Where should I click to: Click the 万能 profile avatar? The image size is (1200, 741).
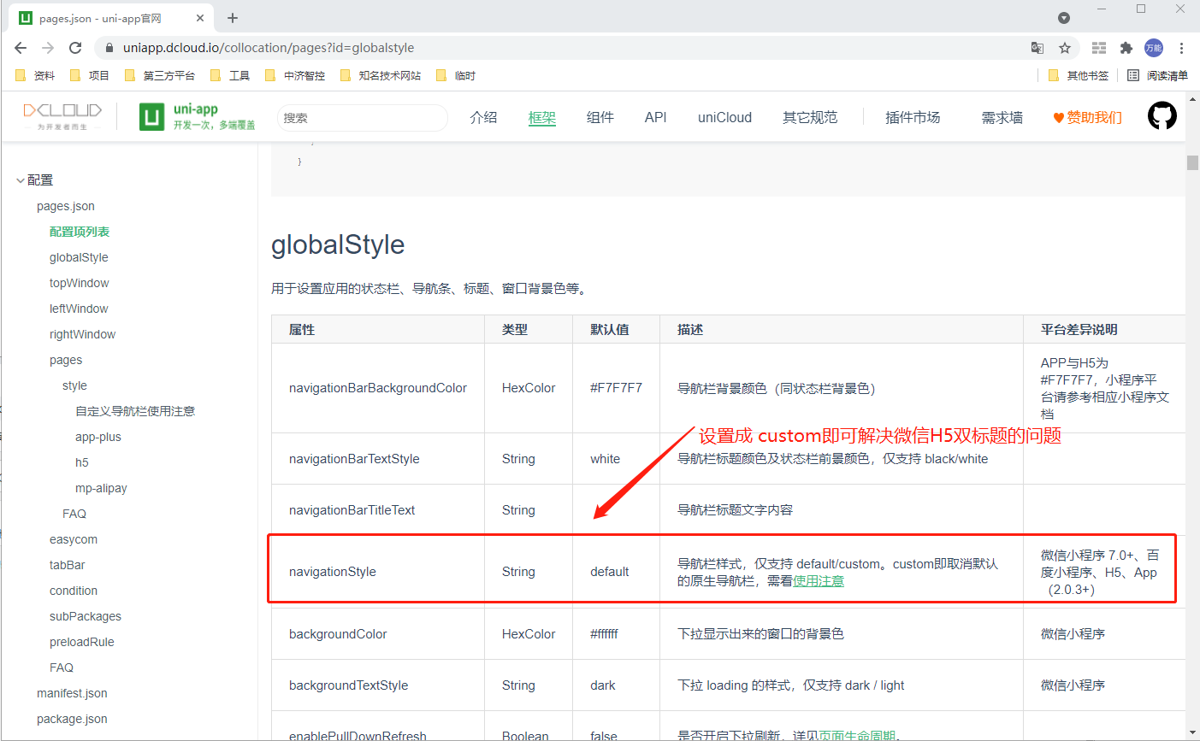click(1154, 47)
